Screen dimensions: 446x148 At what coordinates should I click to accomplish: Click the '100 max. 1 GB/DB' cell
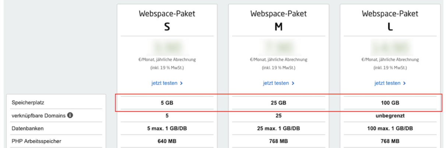pos(390,128)
